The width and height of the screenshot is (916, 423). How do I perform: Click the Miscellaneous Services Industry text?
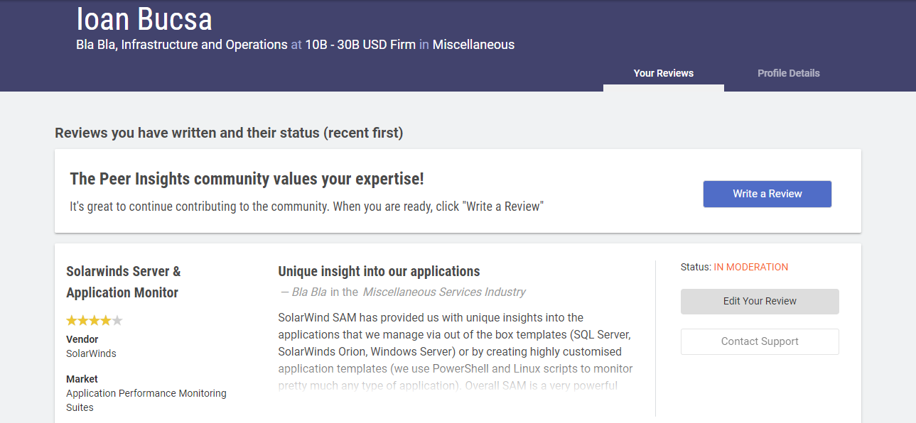click(444, 292)
